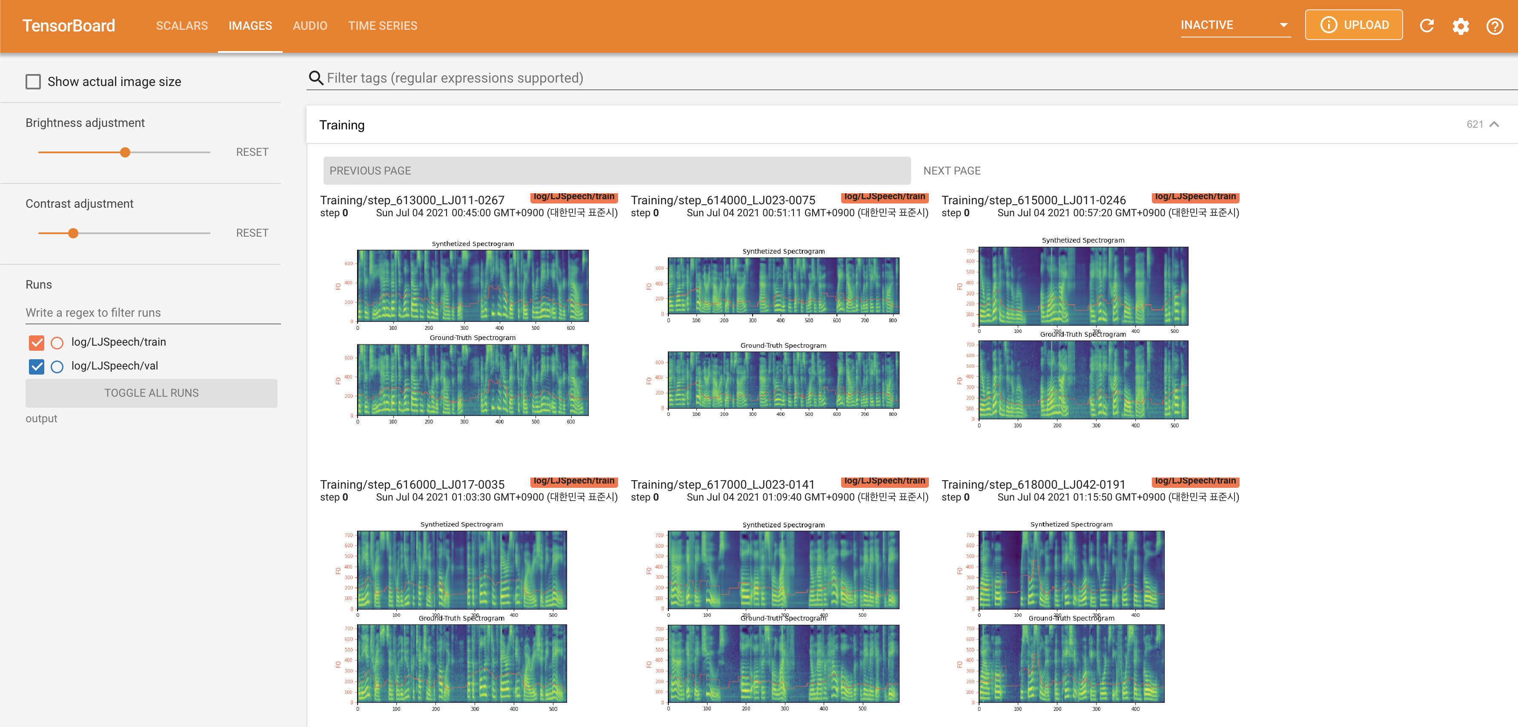Uncheck the log/LJSpeech/val run checkbox
The height and width of the screenshot is (727, 1518).
click(x=37, y=366)
